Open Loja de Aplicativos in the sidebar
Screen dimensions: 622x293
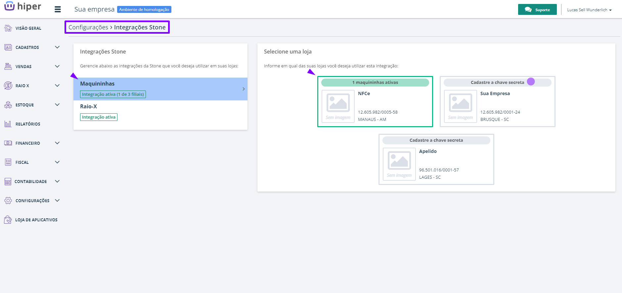click(x=36, y=220)
